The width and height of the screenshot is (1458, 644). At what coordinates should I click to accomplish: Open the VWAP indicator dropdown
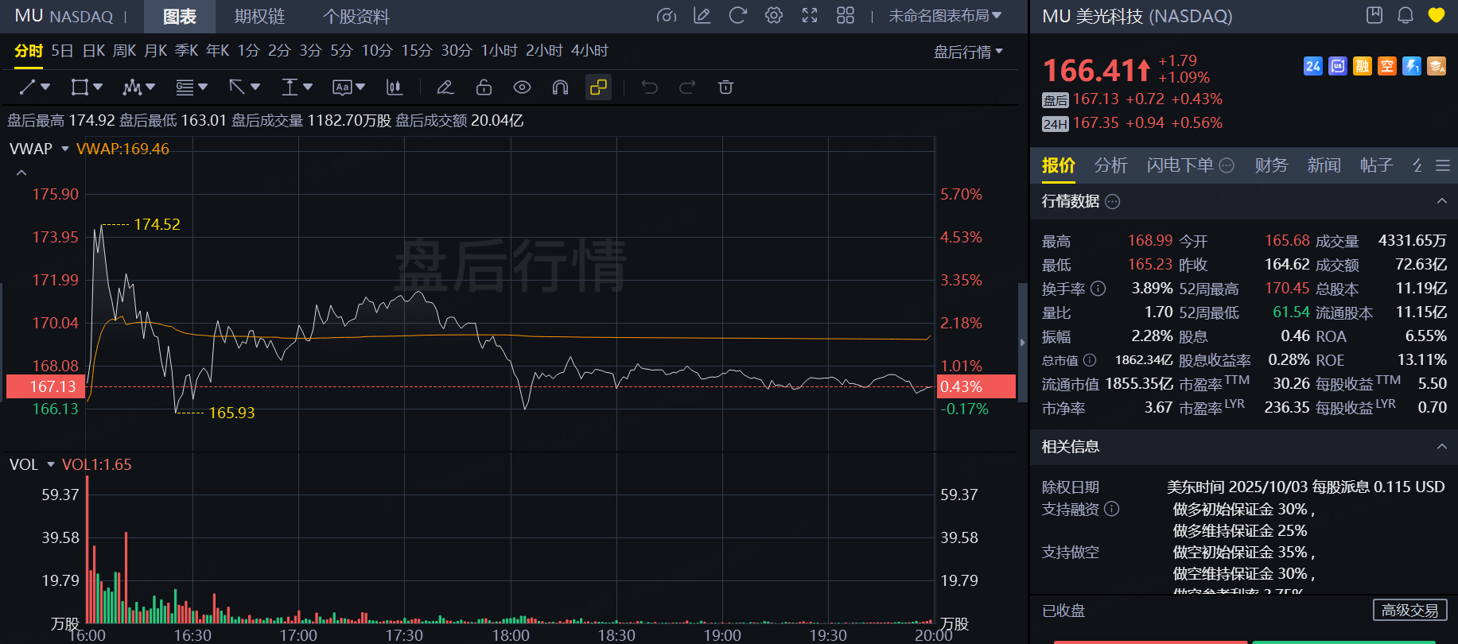click(x=65, y=149)
